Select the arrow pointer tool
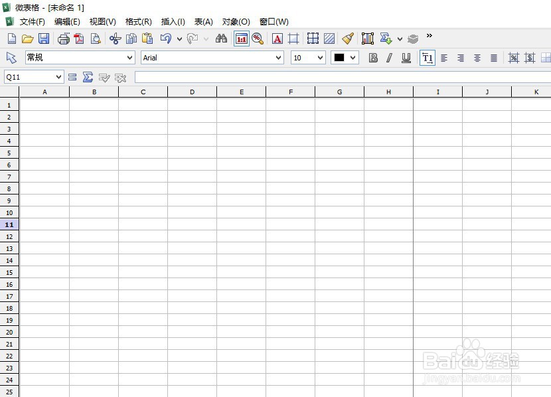This screenshot has height=397, width=551. tap(11, 58)
